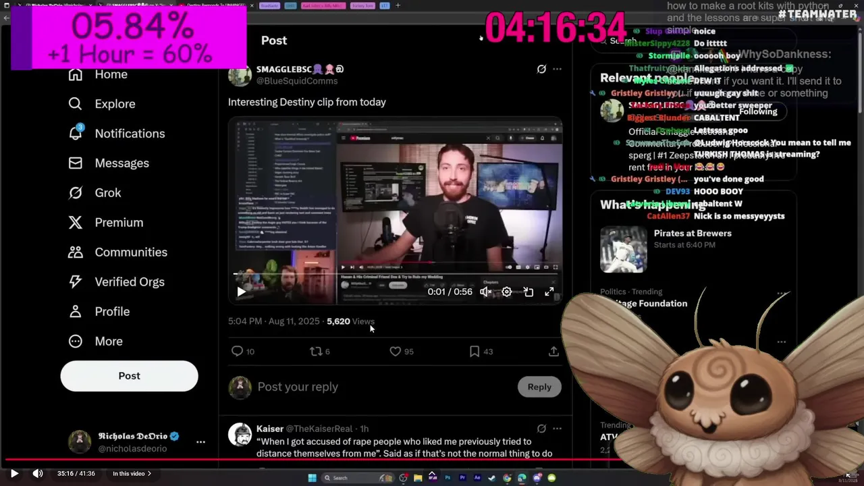Open Pirates at Brewers thumbnail image
The image size is (864, 486).
click(623, 249)
